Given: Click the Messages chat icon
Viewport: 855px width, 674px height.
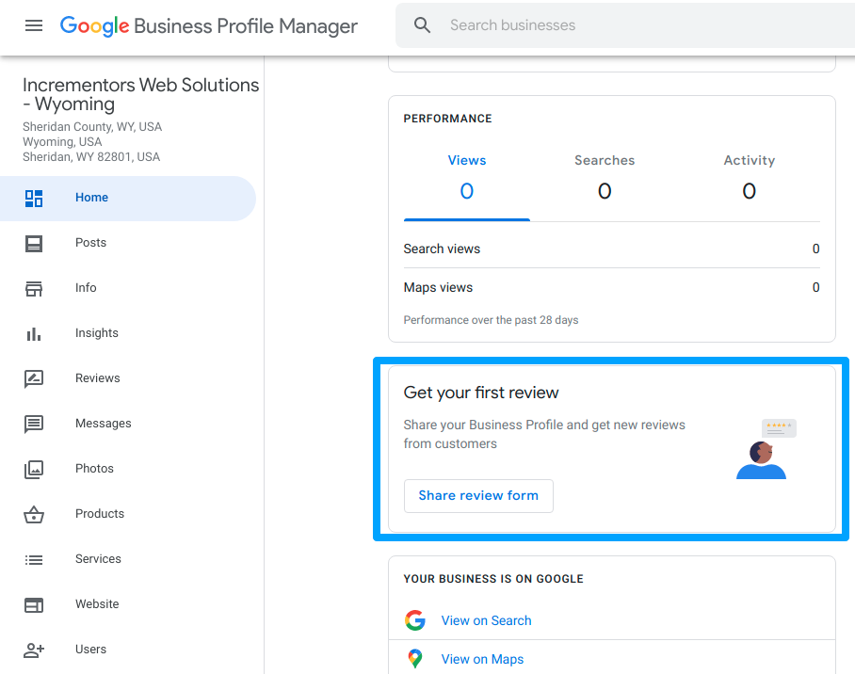Looking at the screenshot, I should click(34, 424).
